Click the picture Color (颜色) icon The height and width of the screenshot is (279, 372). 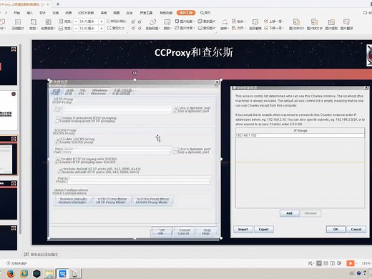[x=167, y=22]
